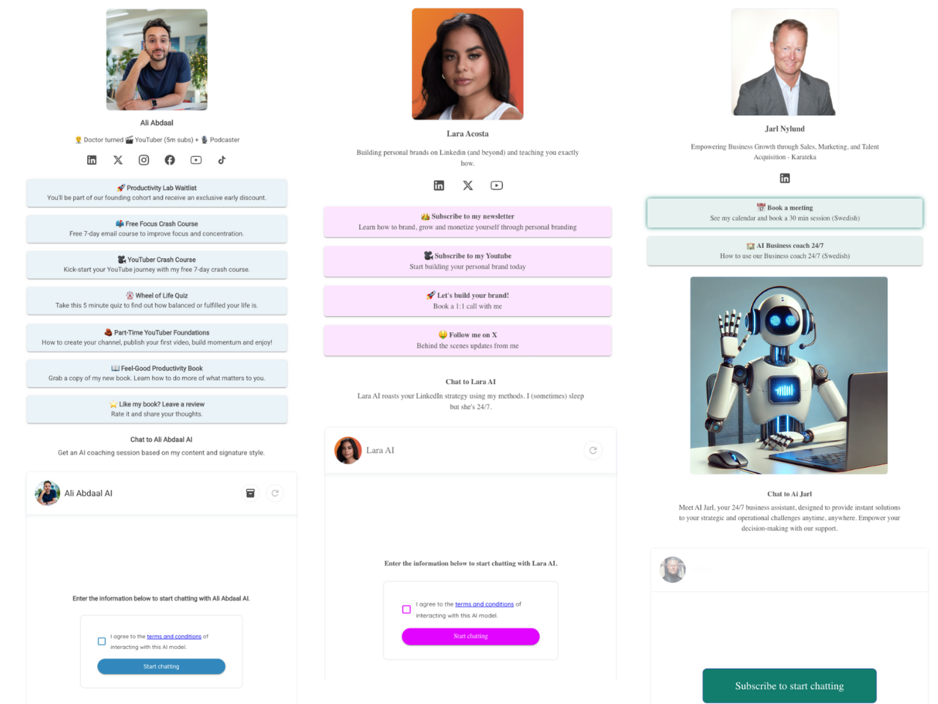Open Productivity Lab Waitlist link card
938x704 pixels.
(157, 193)
